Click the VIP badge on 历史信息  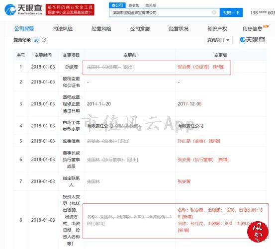point(266,26)
